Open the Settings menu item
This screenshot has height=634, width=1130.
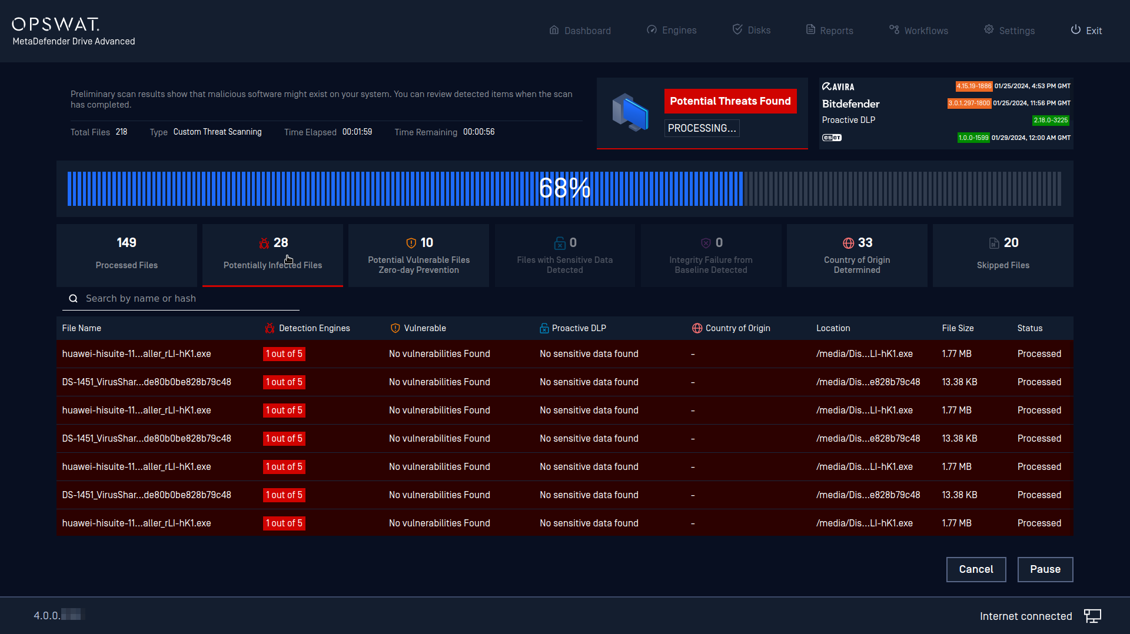pos(1009,31)
